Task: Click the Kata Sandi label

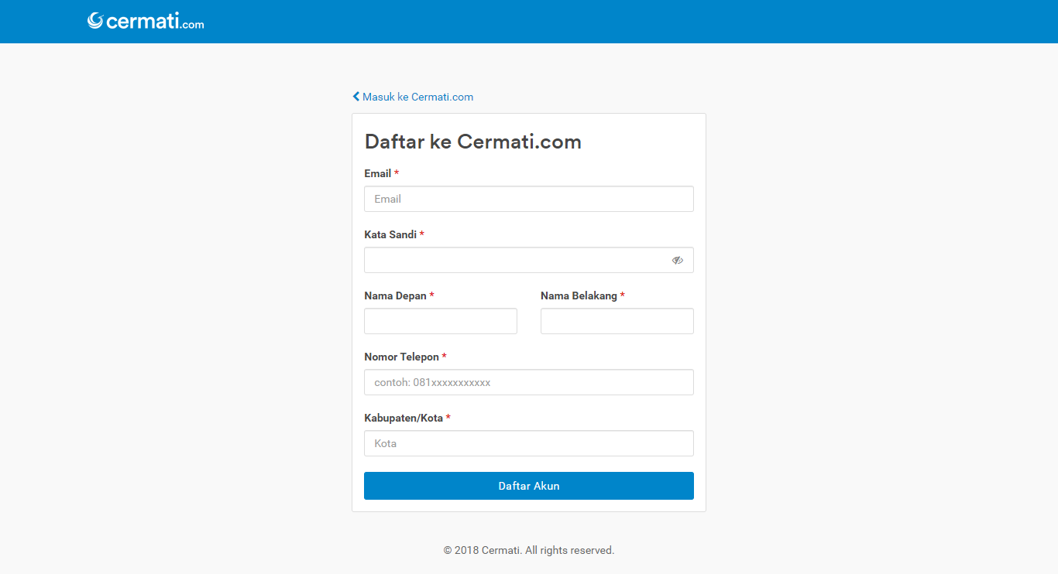Action: pos(390,234)
